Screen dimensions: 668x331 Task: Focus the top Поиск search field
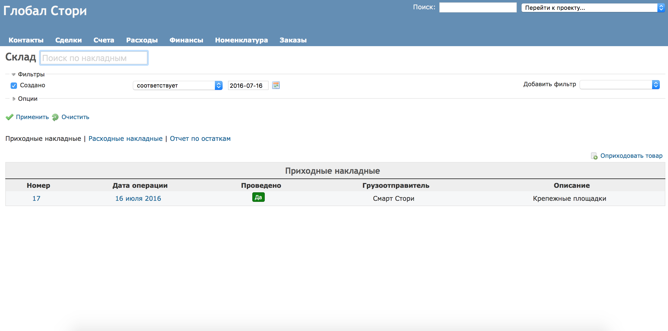[x=478, y=7]
